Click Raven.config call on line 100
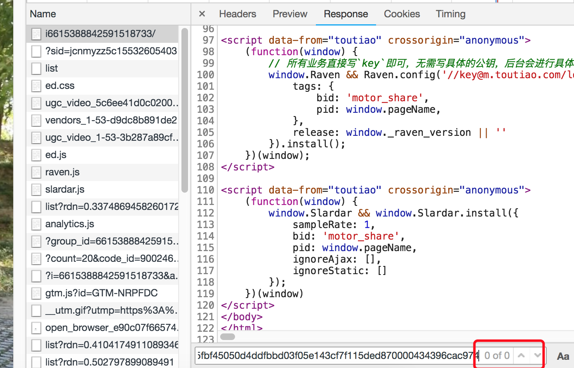 [400, 75]
